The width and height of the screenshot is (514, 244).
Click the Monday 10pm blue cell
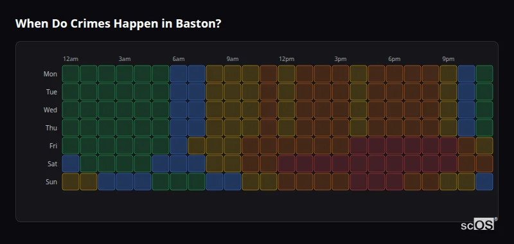click(466, 74)
